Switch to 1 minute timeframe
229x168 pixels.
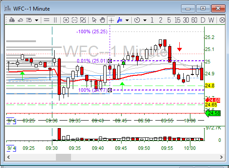(152, 20)
